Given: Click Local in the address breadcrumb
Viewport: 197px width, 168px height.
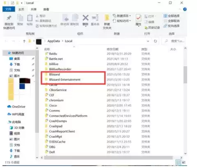Looking at the screenshot, I should [69, 41].
